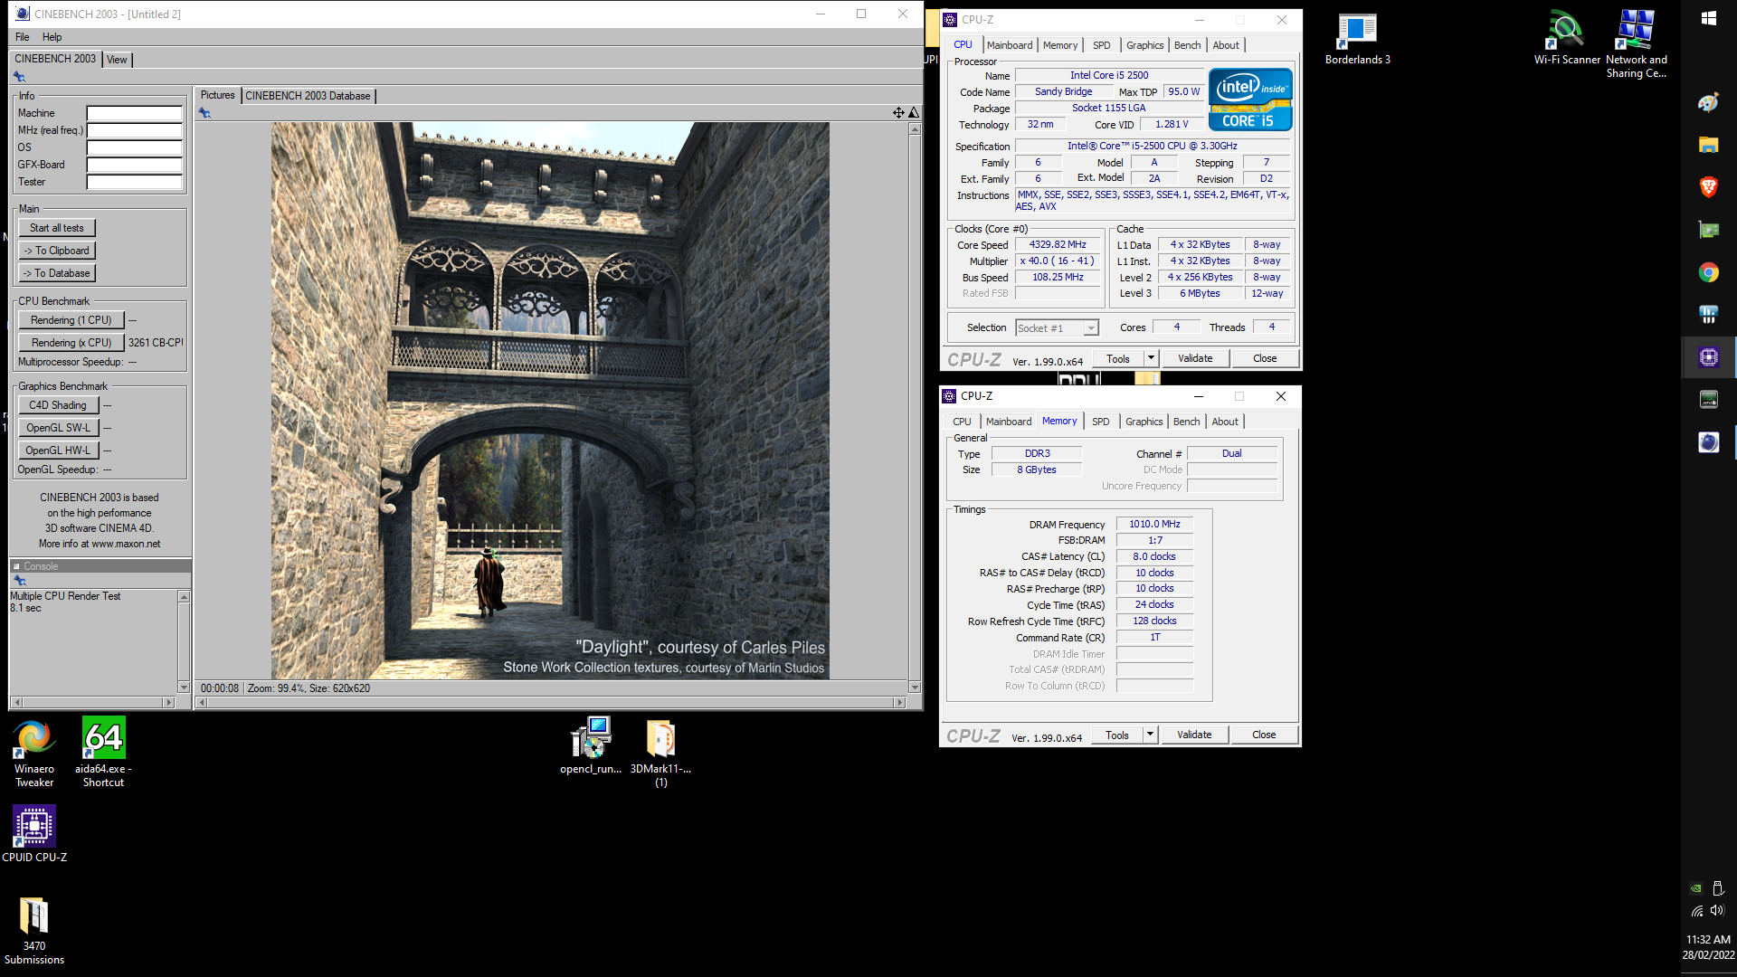Open the Windows Start menu
The image size is (1737, 977).
tap(1708, 18)
